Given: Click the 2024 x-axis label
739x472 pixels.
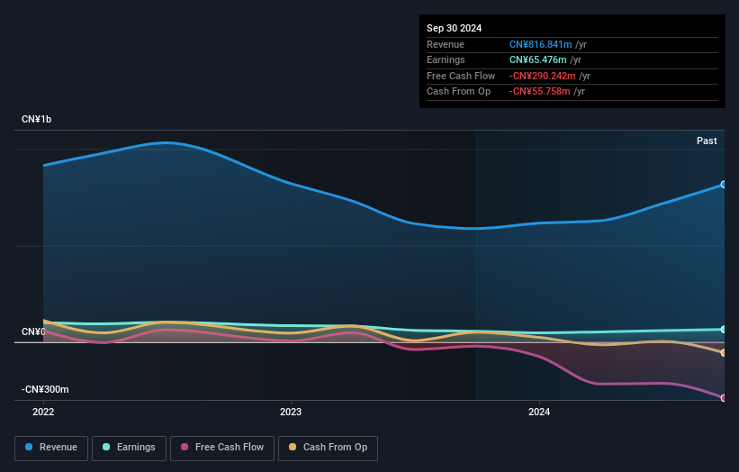Looking at the screenshot, I should [x=539, y=413].
